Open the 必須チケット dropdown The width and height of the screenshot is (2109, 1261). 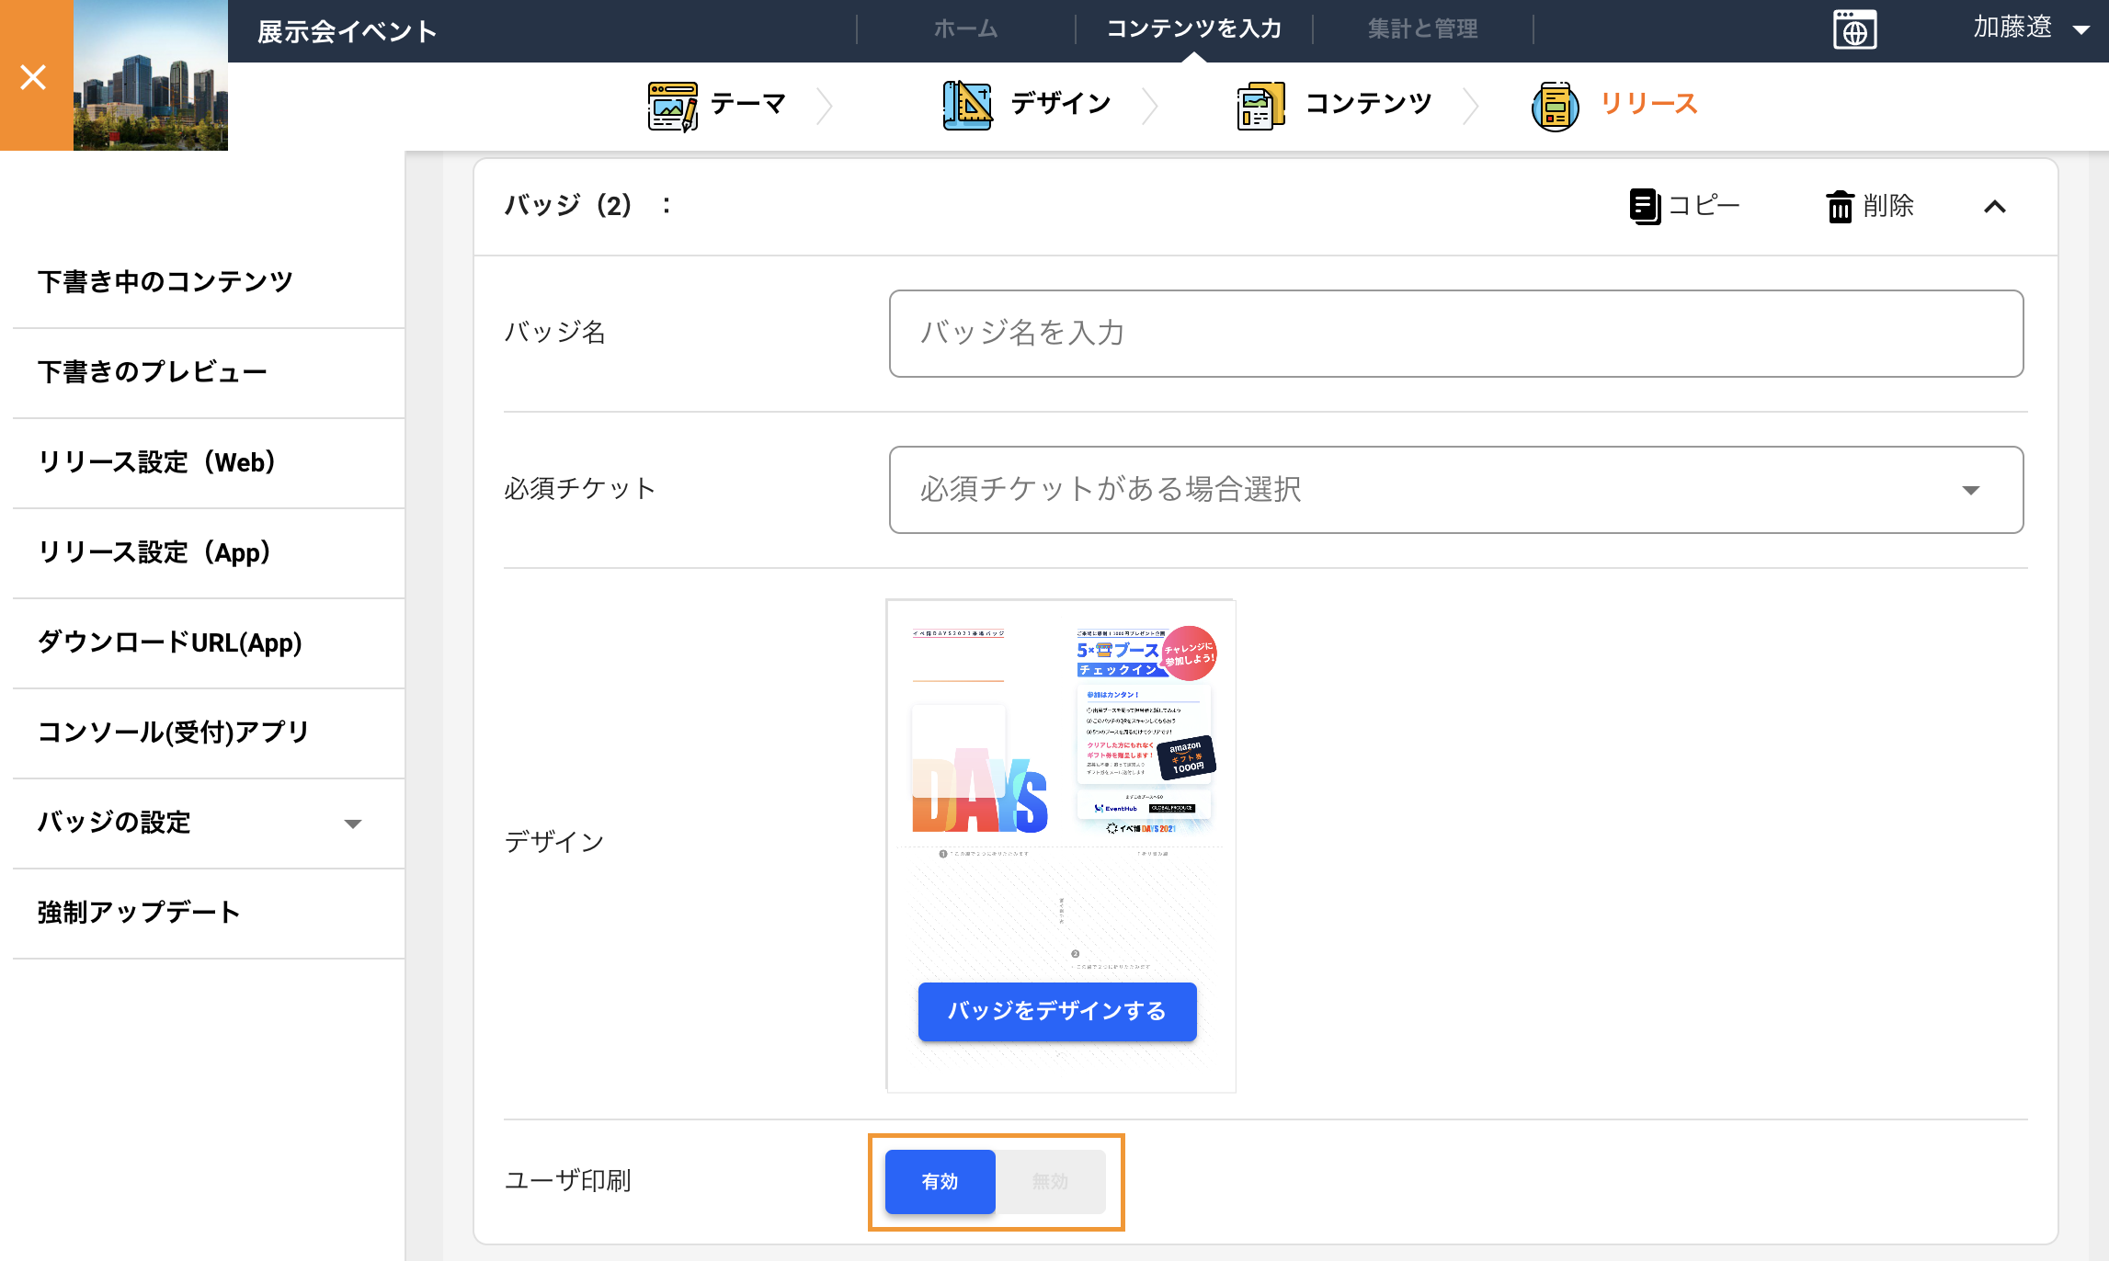coord(1456,490)
